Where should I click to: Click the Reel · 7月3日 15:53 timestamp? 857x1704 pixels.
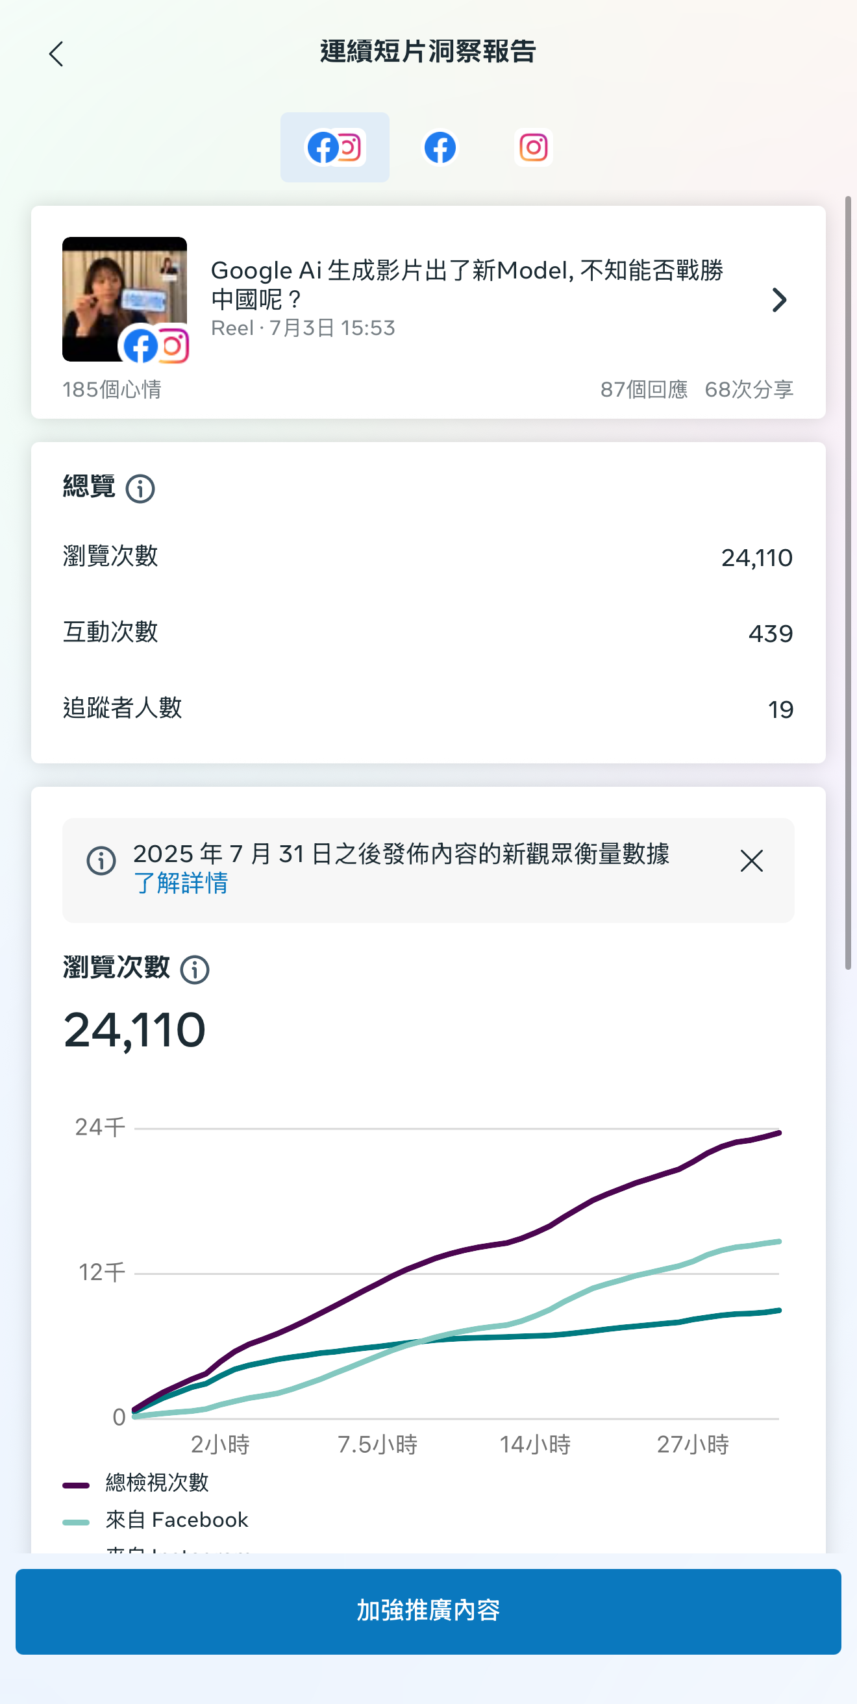pyautogui.click(x=303, y=328)
